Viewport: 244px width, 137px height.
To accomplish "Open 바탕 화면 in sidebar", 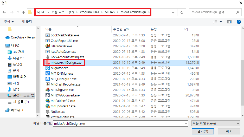I will [17, 77].
